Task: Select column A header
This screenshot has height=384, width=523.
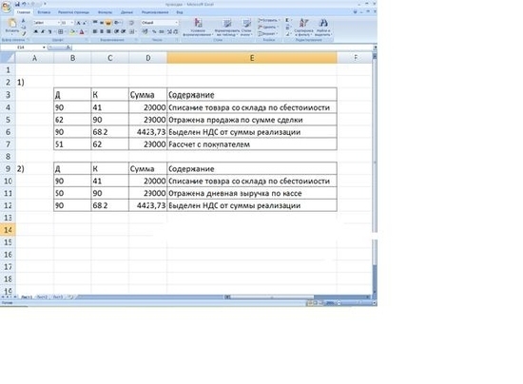Action: coord(34,58)
